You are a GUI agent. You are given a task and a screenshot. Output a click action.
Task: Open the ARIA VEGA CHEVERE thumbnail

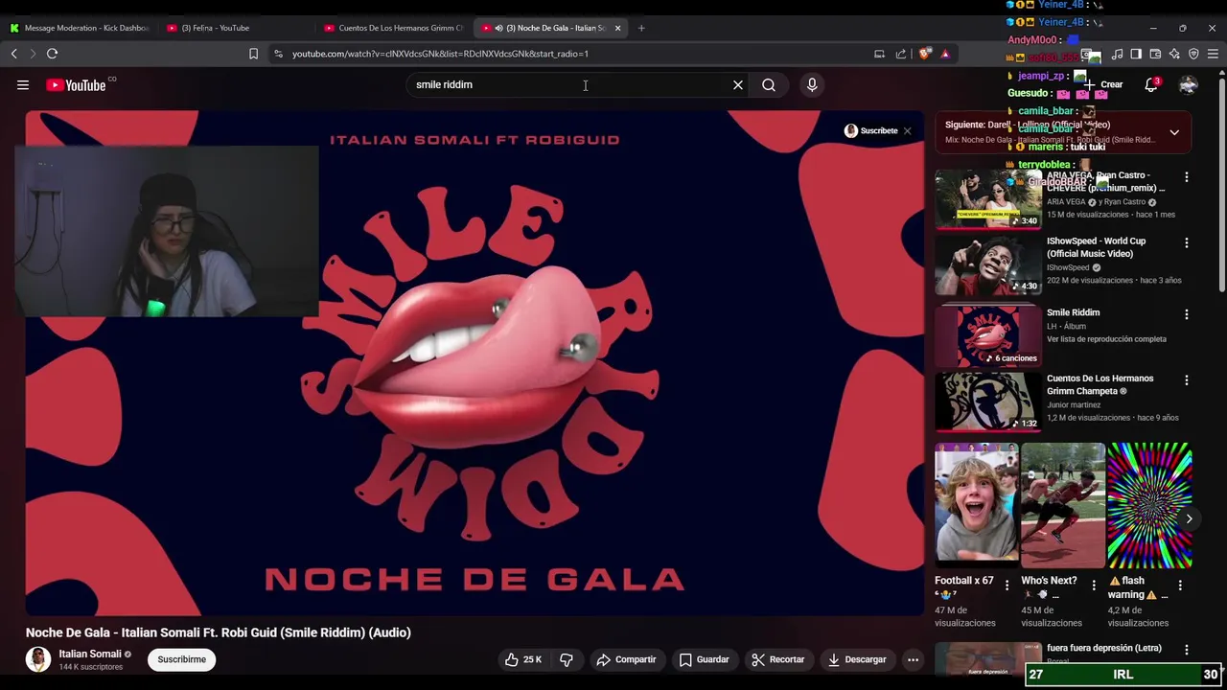click(987, 199)
